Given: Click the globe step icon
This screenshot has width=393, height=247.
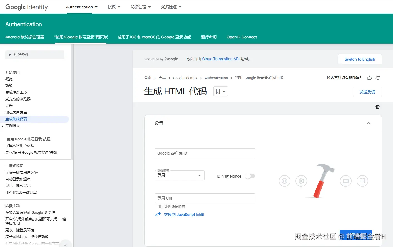Looking at the screenshot, I should point(285,181).
